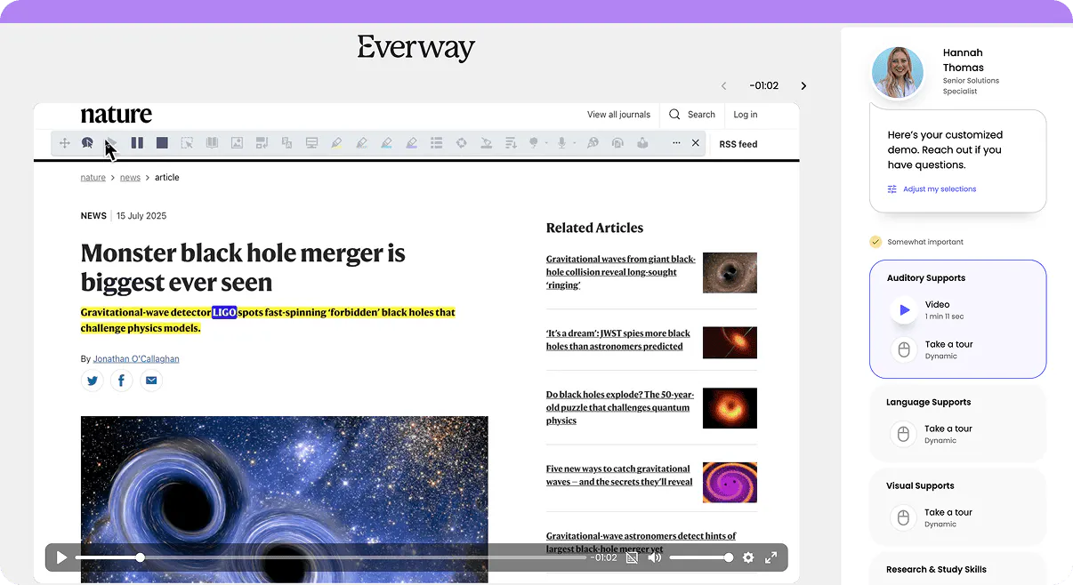Open 'Do black holes explode?' article
Screen dimensions: 1073x585
tap(620, 407)
